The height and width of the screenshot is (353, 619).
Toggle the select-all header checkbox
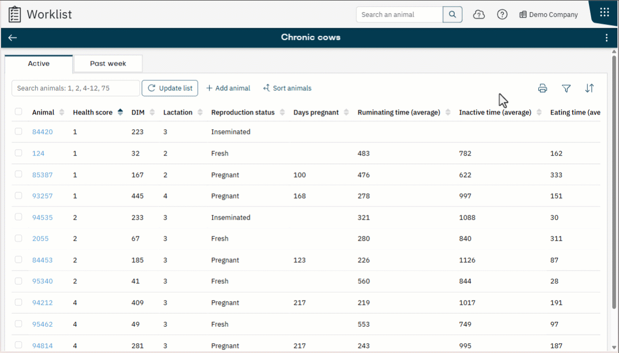pos(18,111)
